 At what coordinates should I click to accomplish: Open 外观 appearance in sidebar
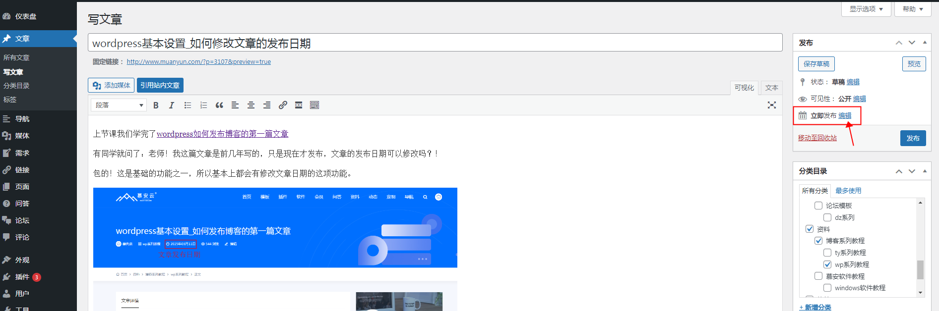click(x=38, y=260)
